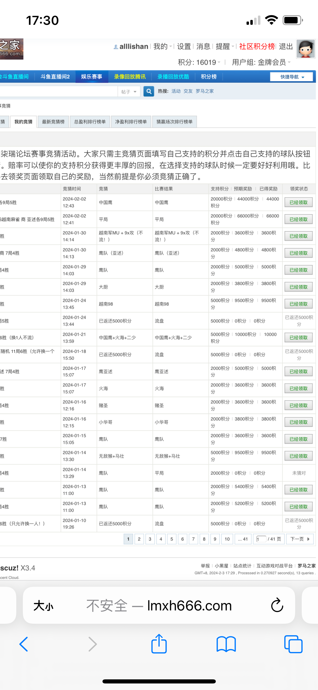Tap the user avatar picture
This screenshot has height=690, width=318.
click(306, 49)
